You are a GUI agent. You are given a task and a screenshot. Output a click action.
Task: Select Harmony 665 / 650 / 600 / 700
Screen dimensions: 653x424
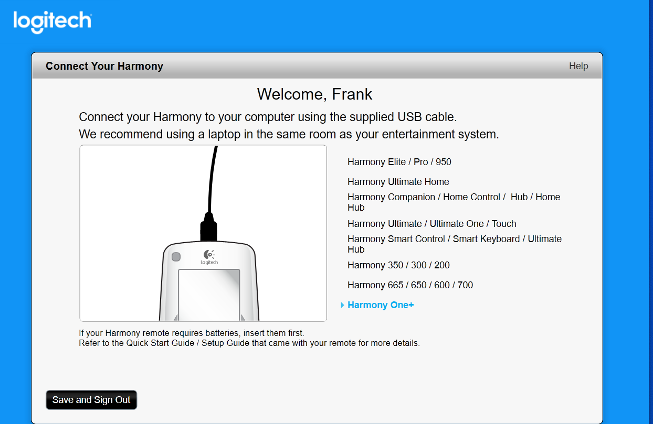coord(410,285)
